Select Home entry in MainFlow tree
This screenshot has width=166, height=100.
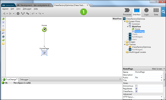pos(138,29)
